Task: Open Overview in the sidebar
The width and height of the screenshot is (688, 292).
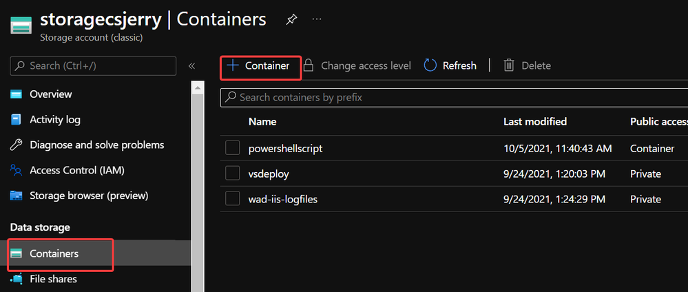Action: pos(51,94)
